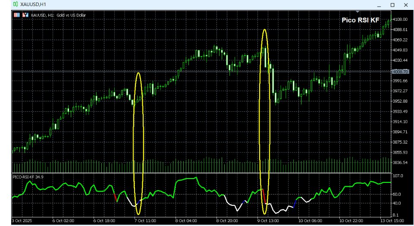Click the '7 Oct 11:00' time axis label
Image resolution: width=414 pixels, height=226 pixels.
pos(145,221)
